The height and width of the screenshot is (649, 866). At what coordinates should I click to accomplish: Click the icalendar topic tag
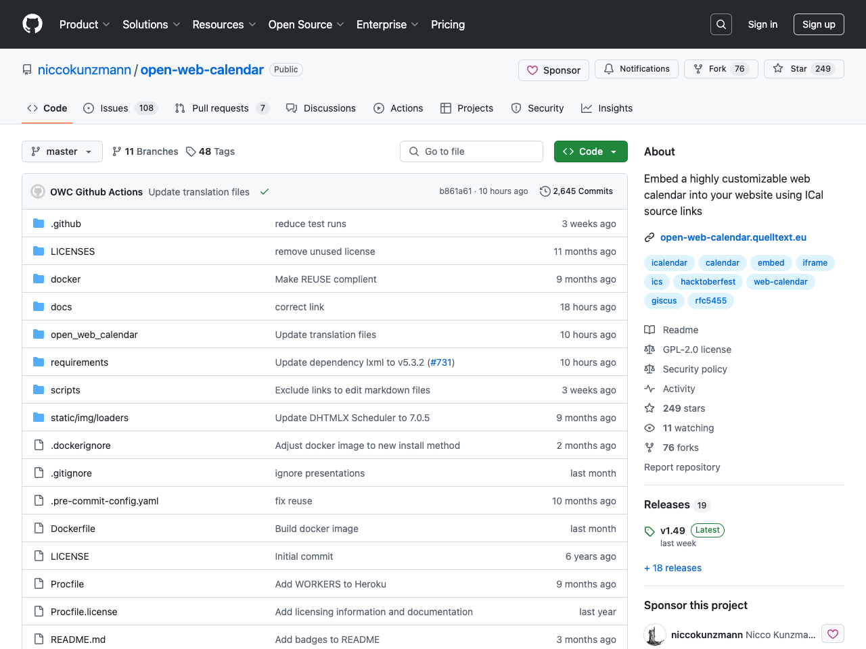click(669, 263)
